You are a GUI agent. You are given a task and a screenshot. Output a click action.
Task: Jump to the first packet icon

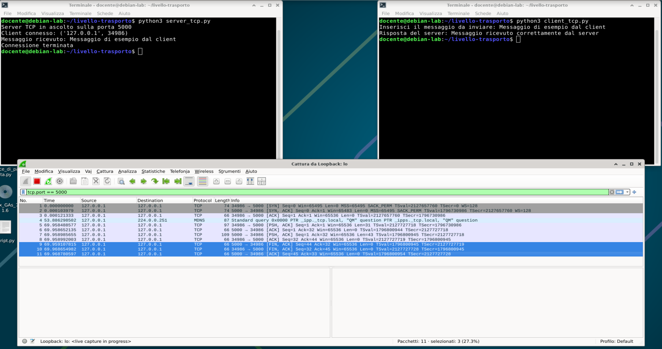[166, 181]
